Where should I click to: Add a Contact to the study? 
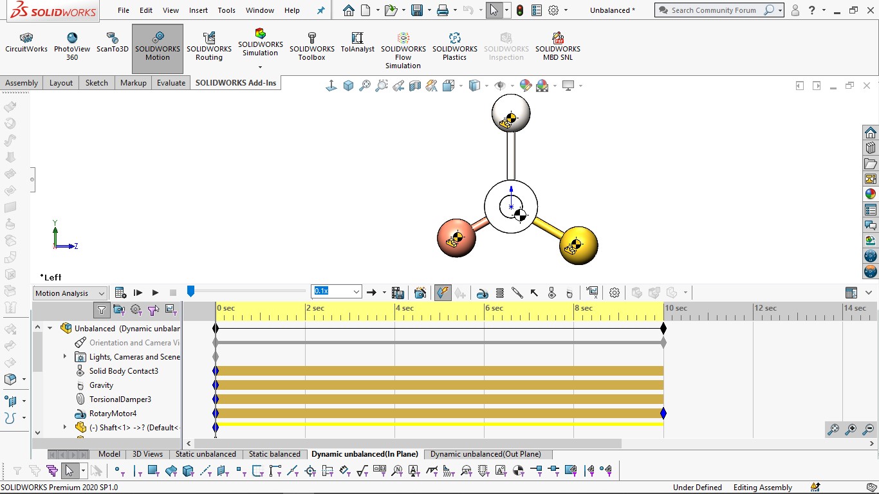point(551,293)
